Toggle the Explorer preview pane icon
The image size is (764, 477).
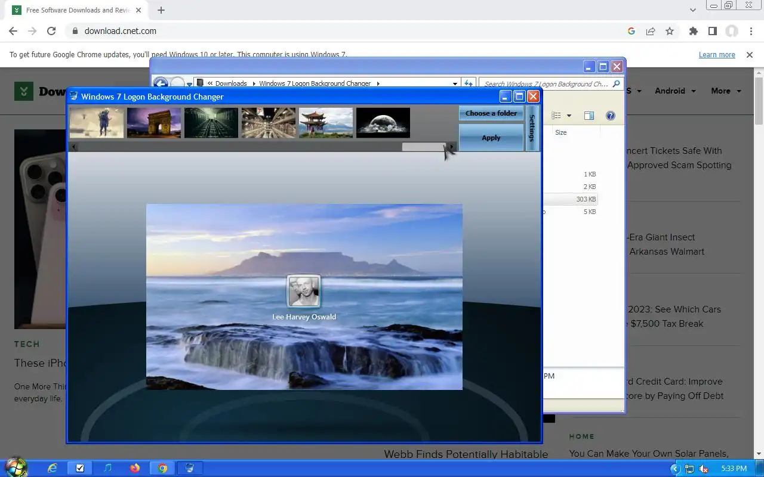click(589, 116)
